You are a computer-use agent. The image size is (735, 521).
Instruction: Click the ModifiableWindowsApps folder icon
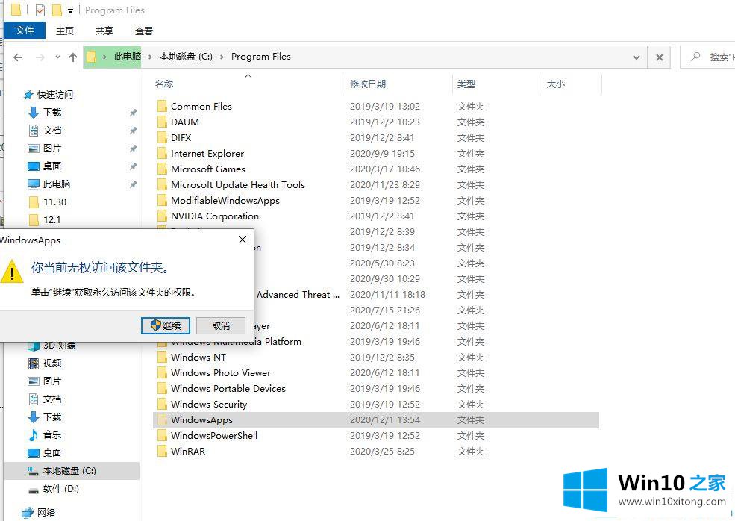162,201
